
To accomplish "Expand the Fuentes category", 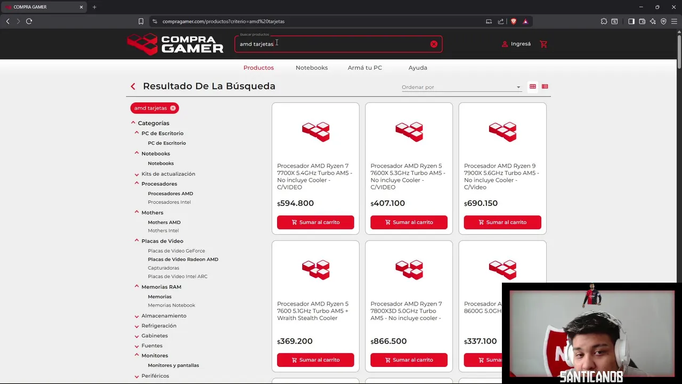I will (x=137, y=346).
